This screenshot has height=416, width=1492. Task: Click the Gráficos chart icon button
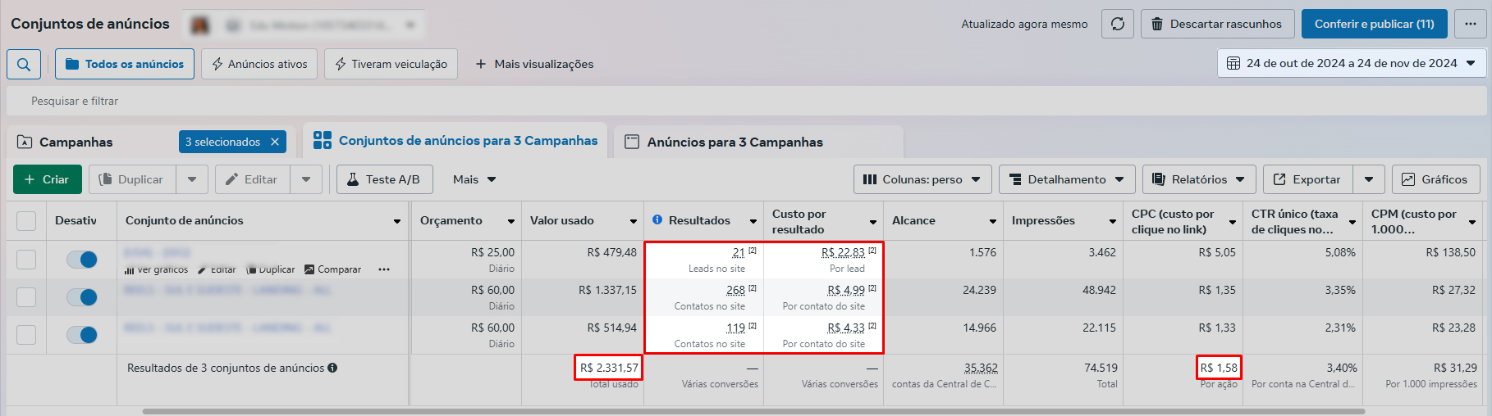[x=1434, y=179]
